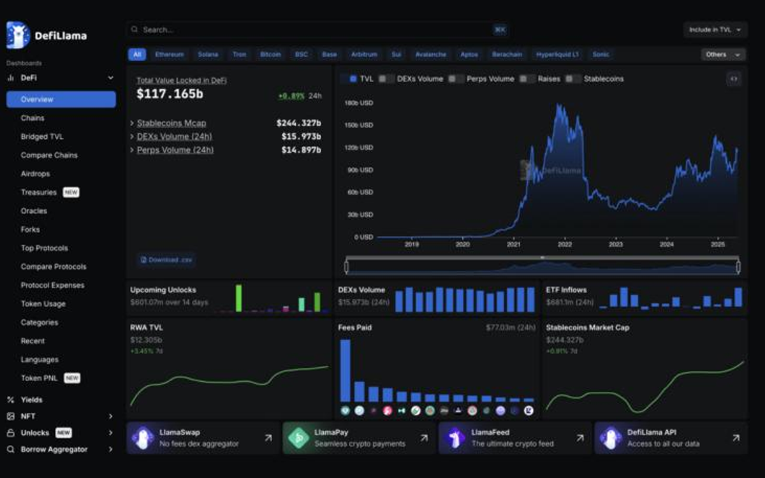765x478 pixels.
Task: Expand the Borrow Aggregator section chevron
Action: pyautogui.click(x=111, y=449)
